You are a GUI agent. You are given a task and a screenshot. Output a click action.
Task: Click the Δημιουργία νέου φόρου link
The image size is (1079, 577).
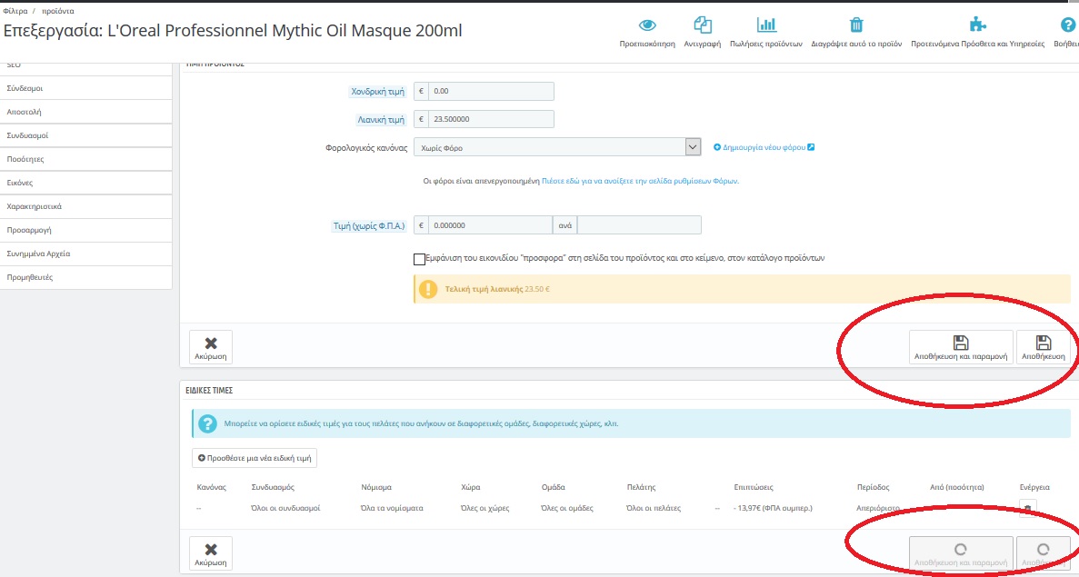[764, 147]
